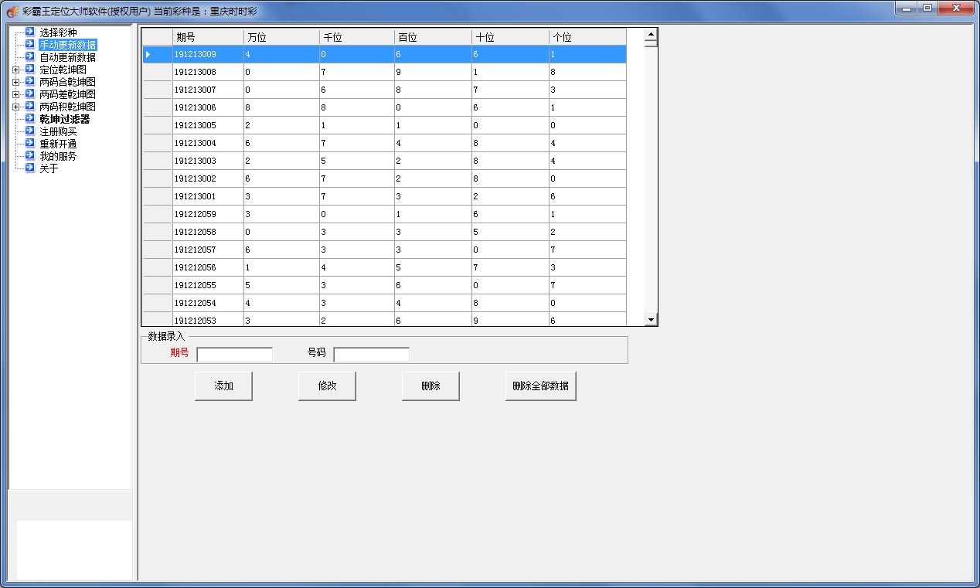Click the arrow icon beside 选择彩种
Screen dimensions: 980x588
click(x=29, y=32)
